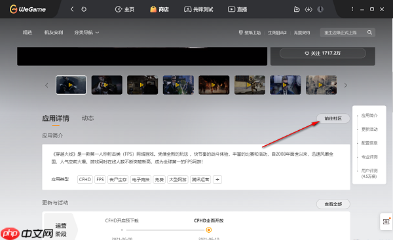Select the FPS tag
This screenshot has width=393, height=240.
(100, 179)
